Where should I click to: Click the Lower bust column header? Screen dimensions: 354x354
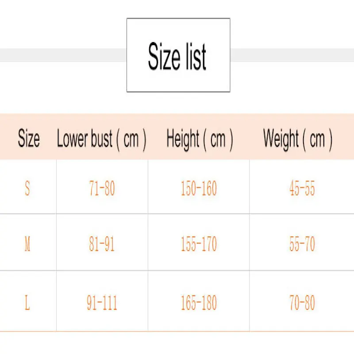(x=102, y=139)
